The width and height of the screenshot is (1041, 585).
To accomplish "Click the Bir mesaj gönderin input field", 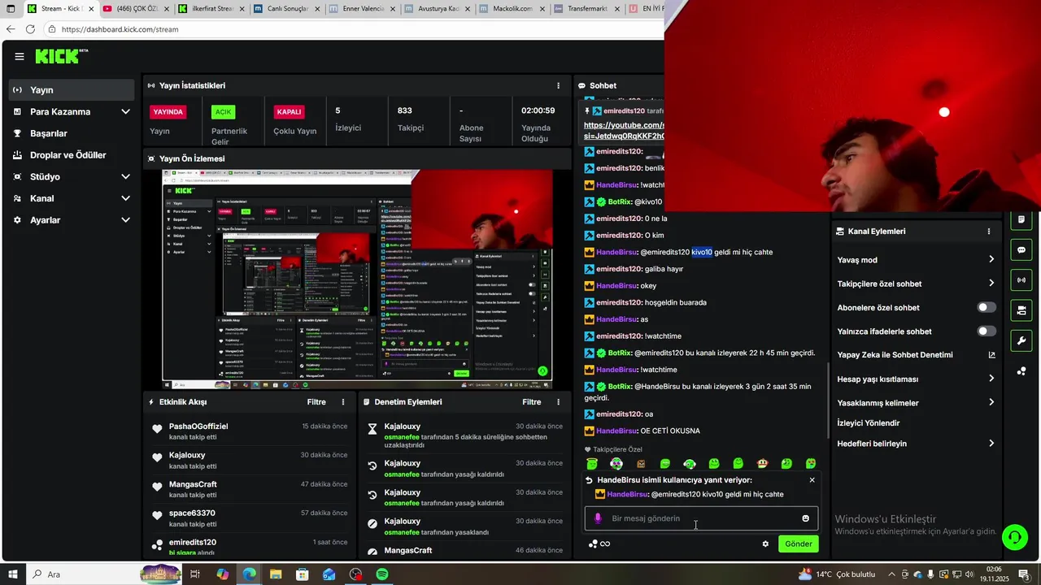I will [x=701, y=518].
